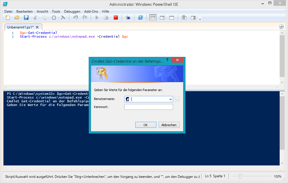The width and height of the screenshot is (288, 183).
Task: Select the Run Selection toolbar icon
Action: click(x=106, y=17)
